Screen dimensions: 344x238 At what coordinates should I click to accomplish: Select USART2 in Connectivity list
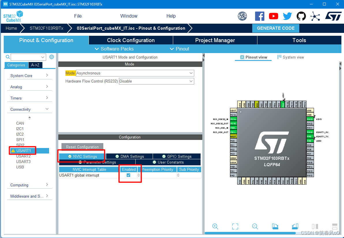click(x=23, y=156)
